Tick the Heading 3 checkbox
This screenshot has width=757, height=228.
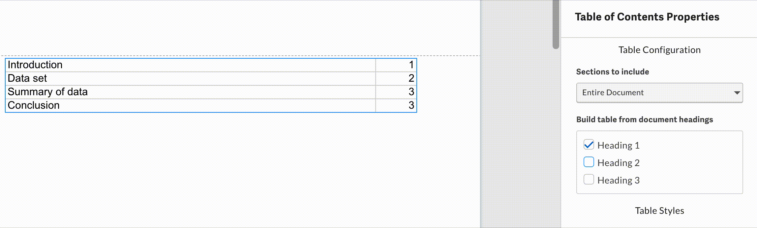coord(589,180)
